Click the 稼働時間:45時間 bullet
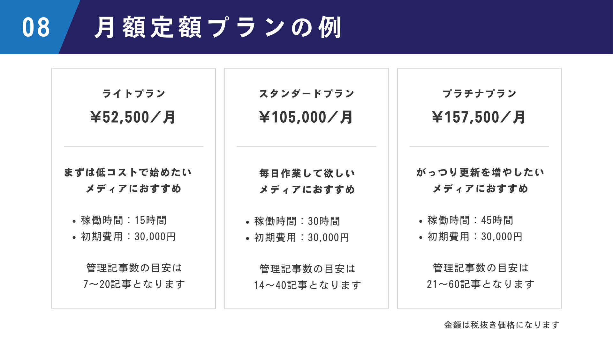The height and width of the screenshot is (344, 613). point(470,220)
